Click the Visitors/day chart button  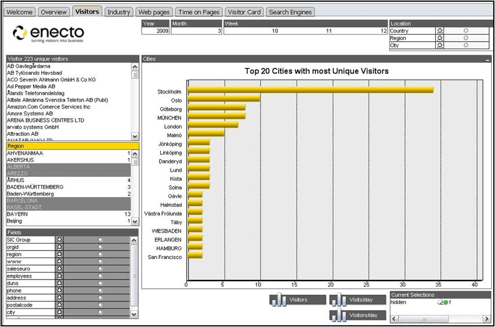pos(357,315)
